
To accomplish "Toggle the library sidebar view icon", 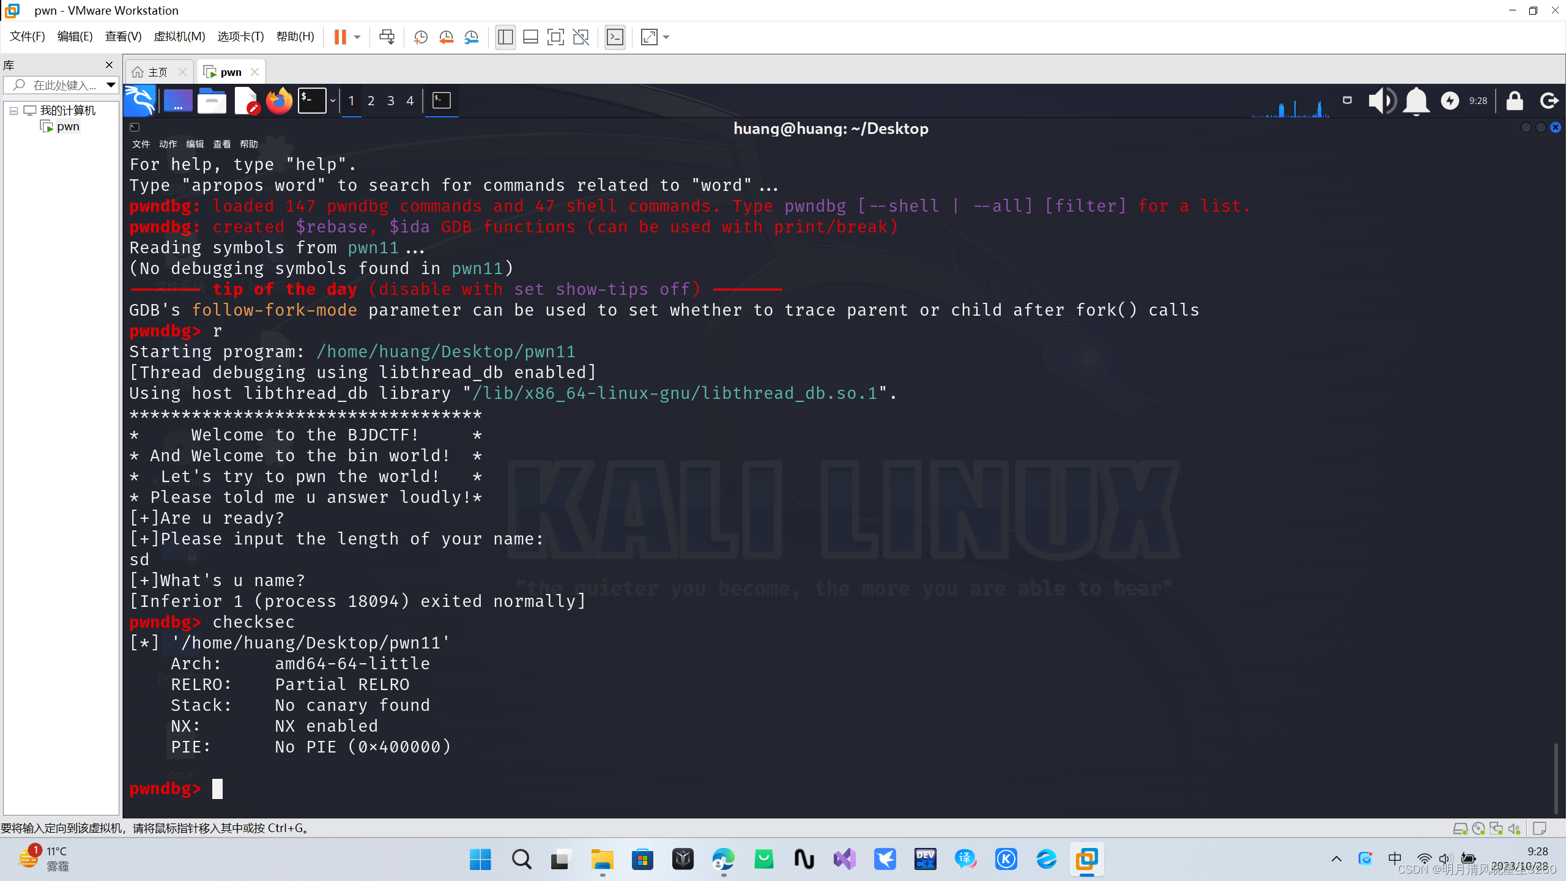I will point(505,37).
